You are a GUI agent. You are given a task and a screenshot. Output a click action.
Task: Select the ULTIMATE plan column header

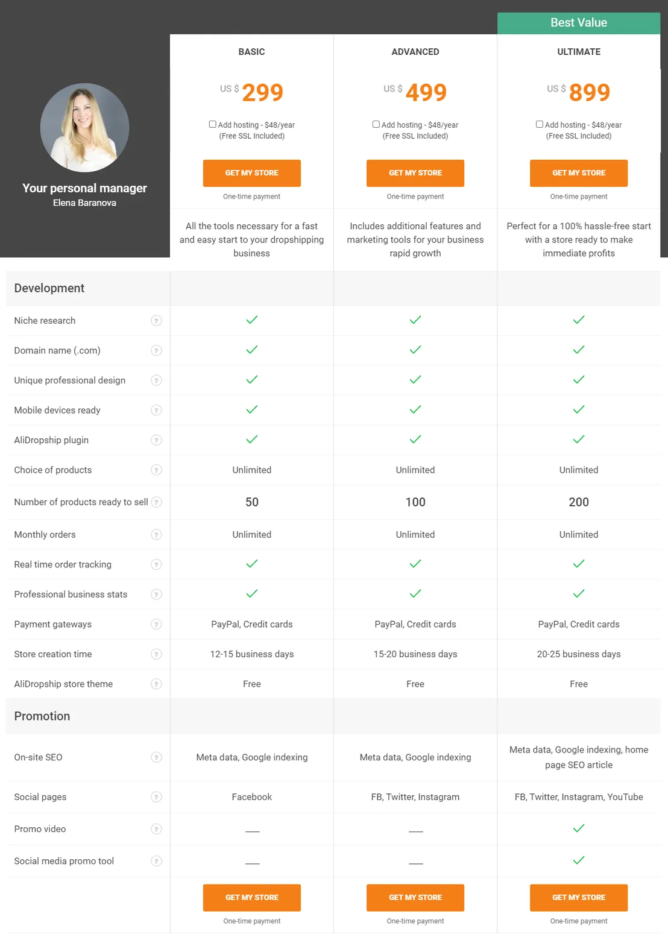coord(578,52)
